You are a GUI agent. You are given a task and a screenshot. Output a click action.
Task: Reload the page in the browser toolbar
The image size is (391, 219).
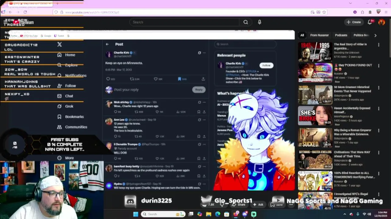25,12
